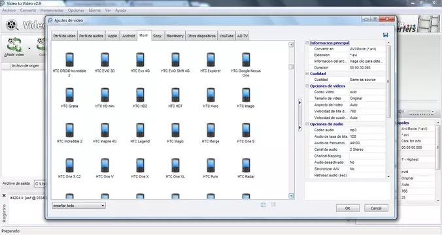Pick the HTC Hero device icon

(x=211, y=95)
